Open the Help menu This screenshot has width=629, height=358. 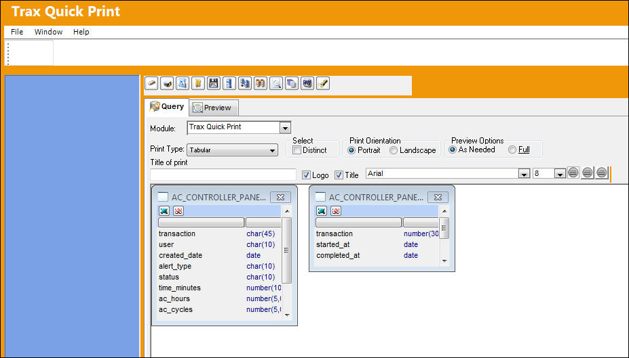(x=81, y=32)
